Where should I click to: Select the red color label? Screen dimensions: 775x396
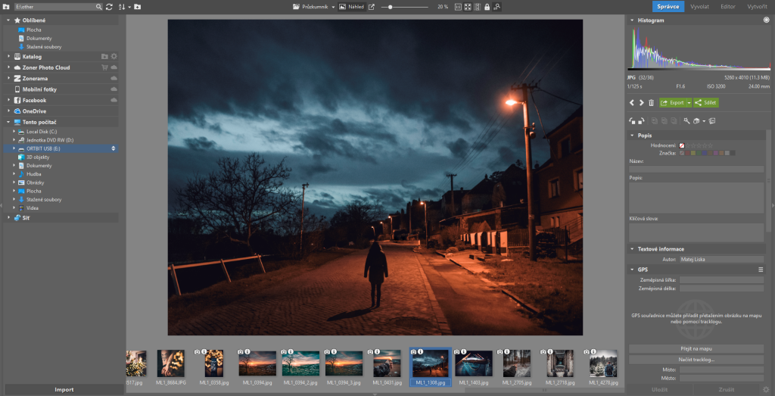point(688,153)
